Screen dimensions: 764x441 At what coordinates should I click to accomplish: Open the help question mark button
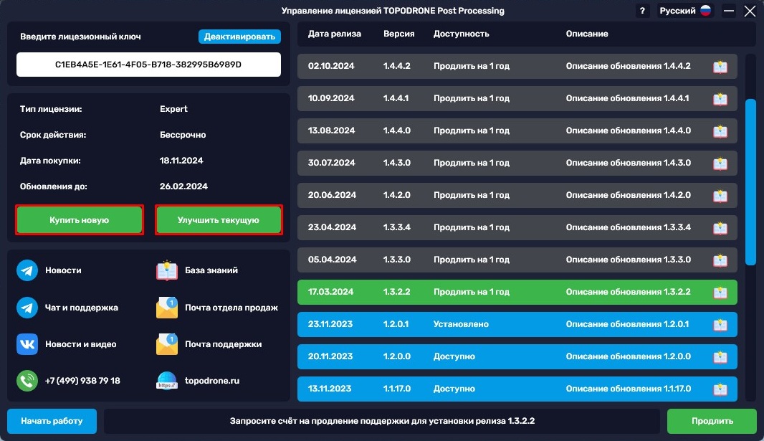click(x=642, y=11)
